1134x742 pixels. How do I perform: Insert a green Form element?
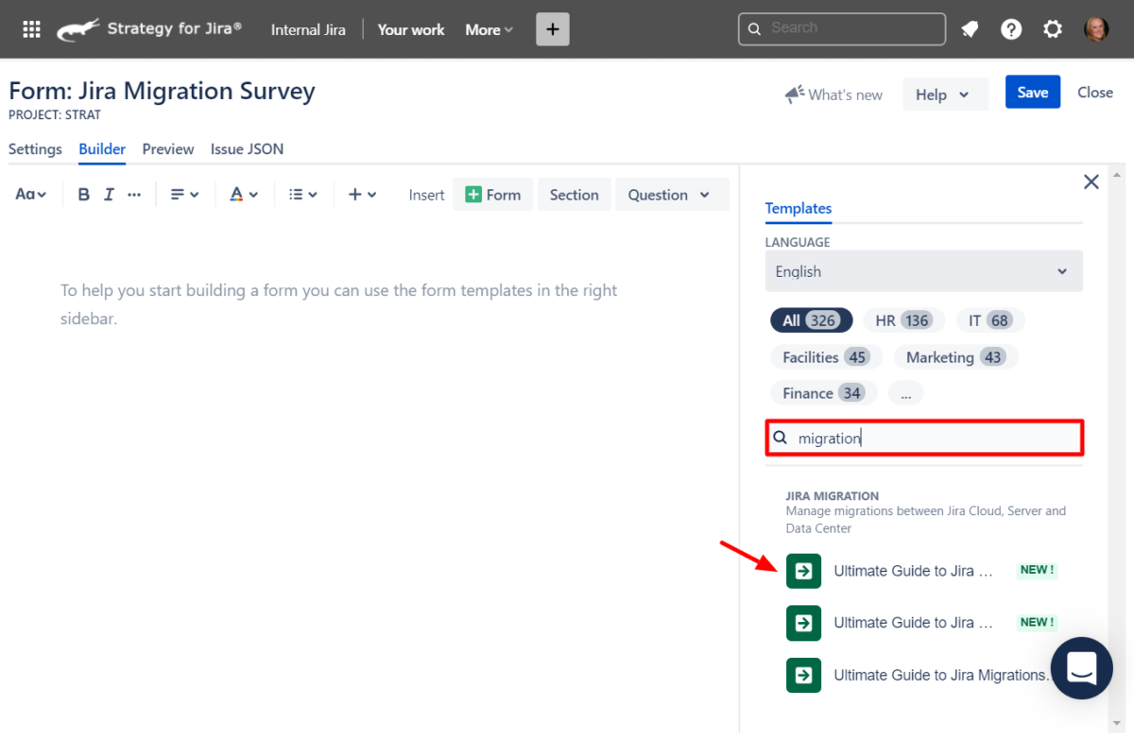[492, 194]
